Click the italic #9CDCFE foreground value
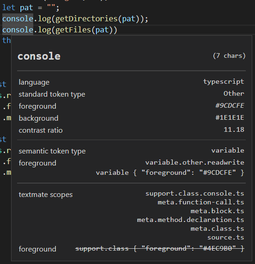 pos(230,105)
